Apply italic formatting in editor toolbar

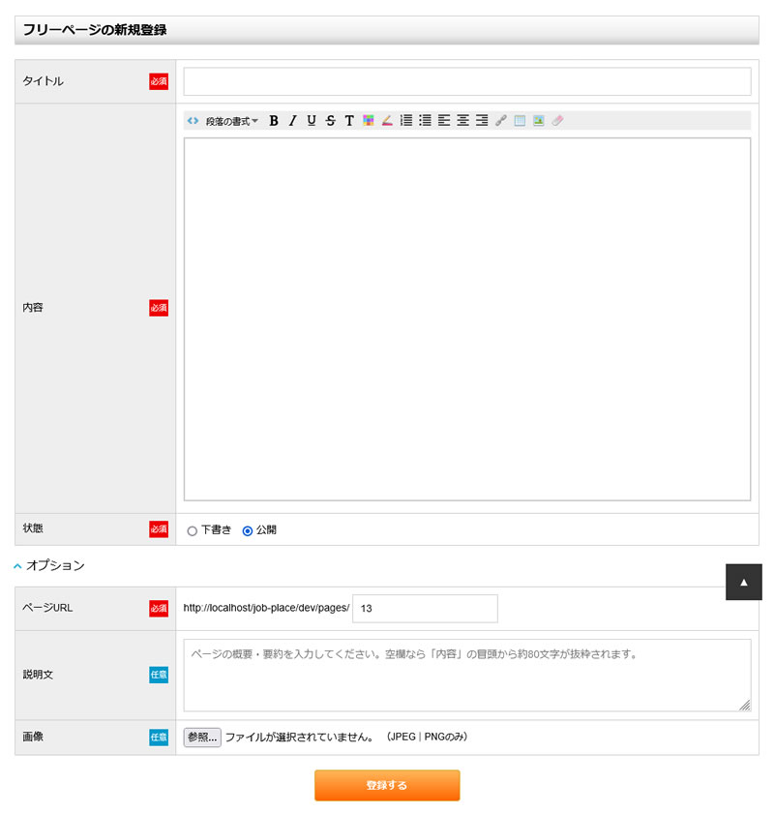tap(292, 121)
